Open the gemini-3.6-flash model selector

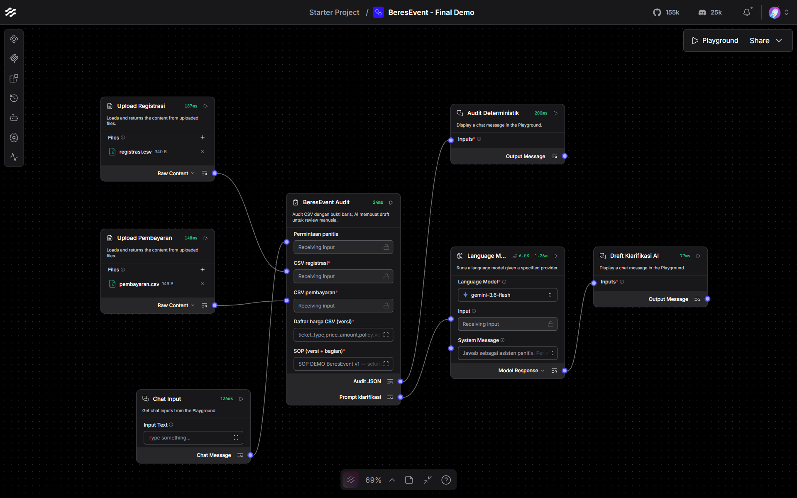pos(507,295)
